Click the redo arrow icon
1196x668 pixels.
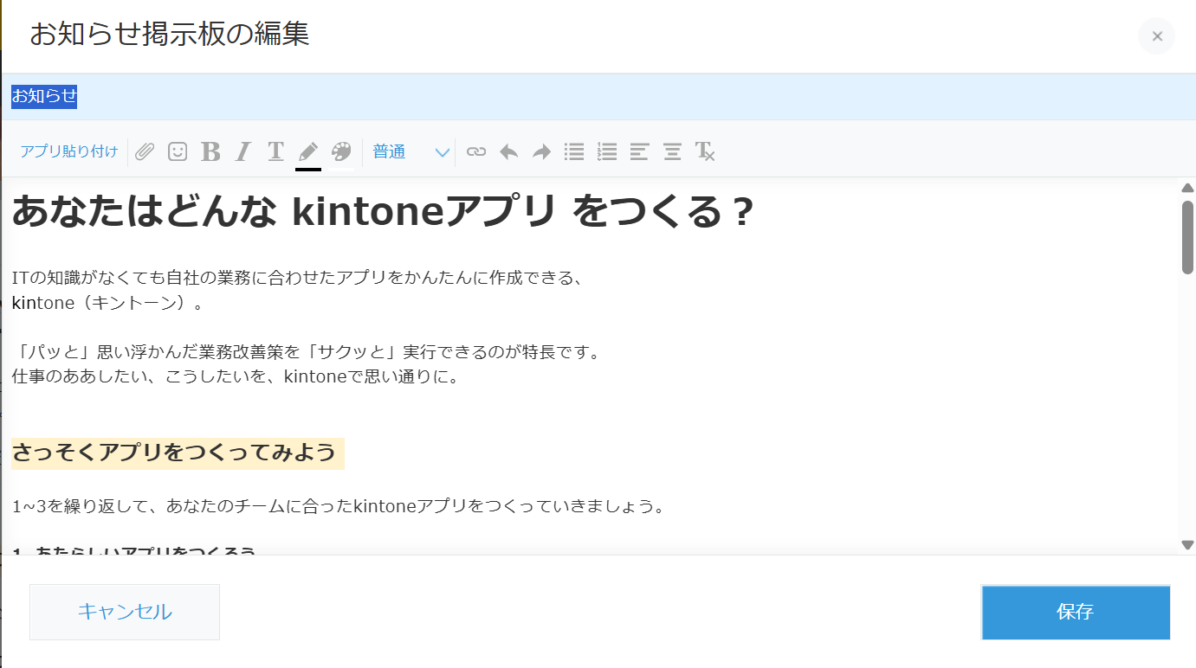(541, 151)
